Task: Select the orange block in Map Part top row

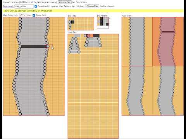Action: coord(91,36)
